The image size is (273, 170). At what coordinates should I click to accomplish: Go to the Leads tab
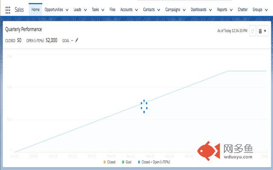point(77,10)
